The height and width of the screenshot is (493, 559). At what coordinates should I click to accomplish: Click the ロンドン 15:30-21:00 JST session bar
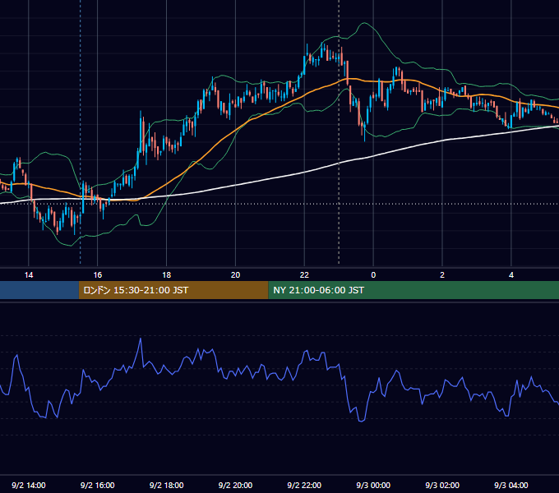pos(173,290)
